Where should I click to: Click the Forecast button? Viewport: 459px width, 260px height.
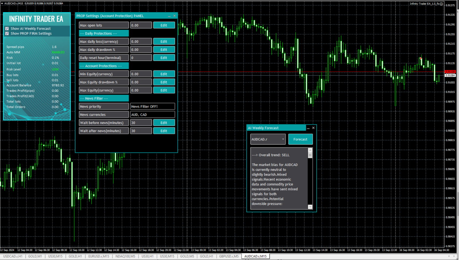tap(300, 139)
